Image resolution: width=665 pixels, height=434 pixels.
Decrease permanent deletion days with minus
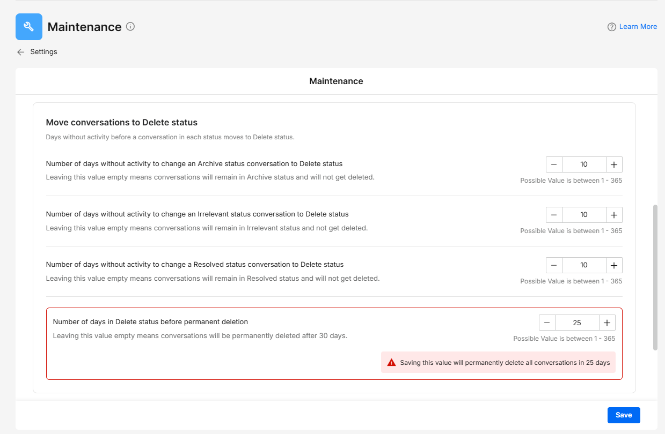(x=547, y=323)
